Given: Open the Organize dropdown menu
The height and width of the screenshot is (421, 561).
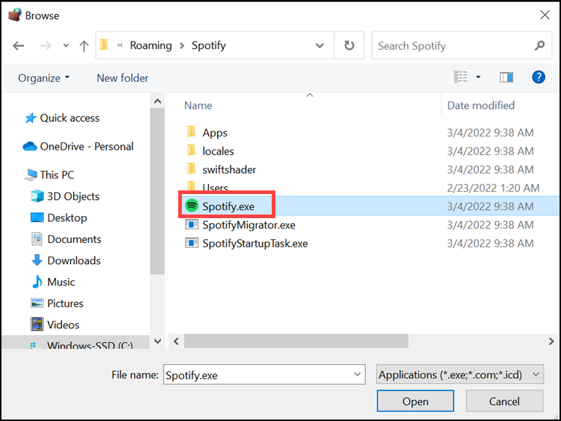Looking at the screenshot, I should pos(44,78).
